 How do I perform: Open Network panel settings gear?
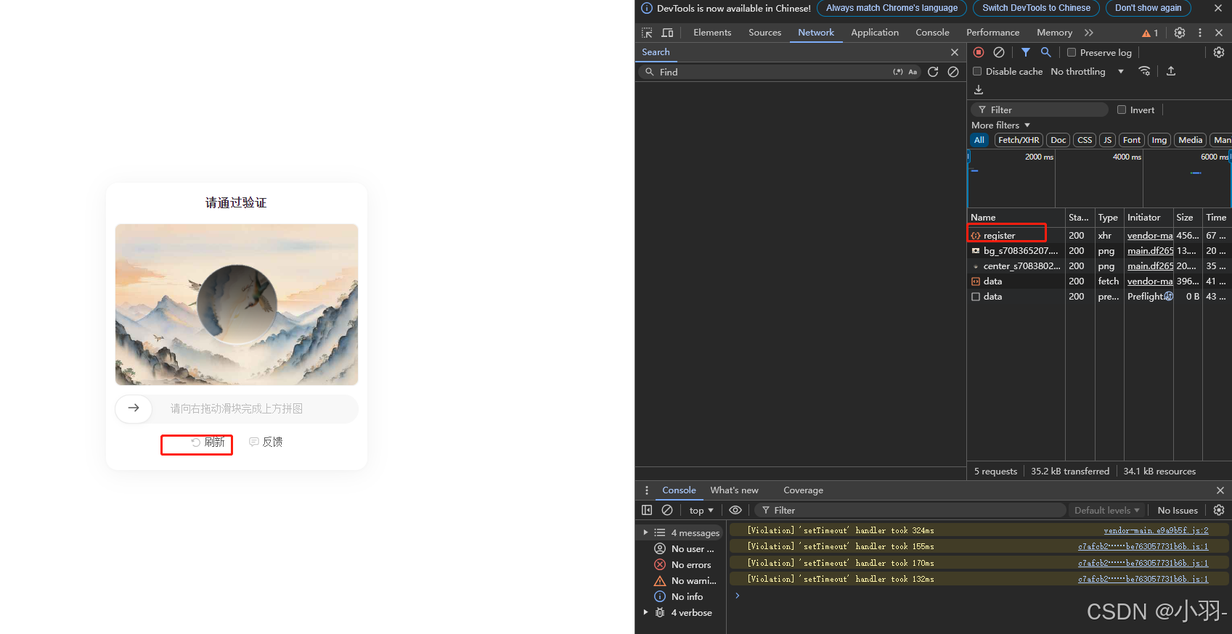[1219, 52]
